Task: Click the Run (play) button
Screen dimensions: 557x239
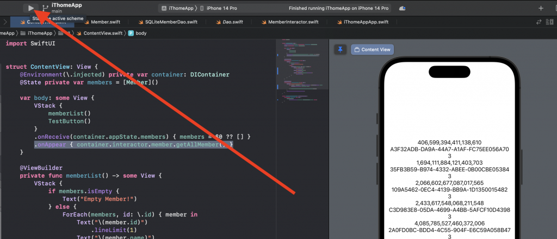Action: coord(31,8)
